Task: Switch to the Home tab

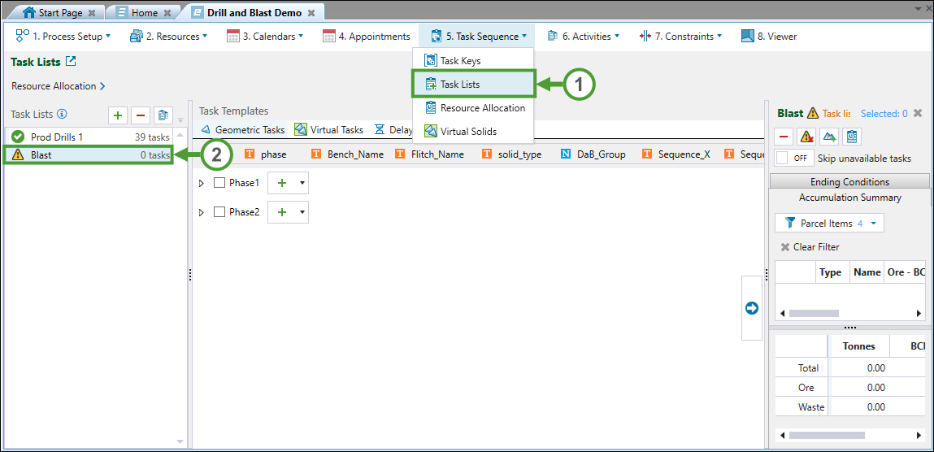Action: pos(142,12)
